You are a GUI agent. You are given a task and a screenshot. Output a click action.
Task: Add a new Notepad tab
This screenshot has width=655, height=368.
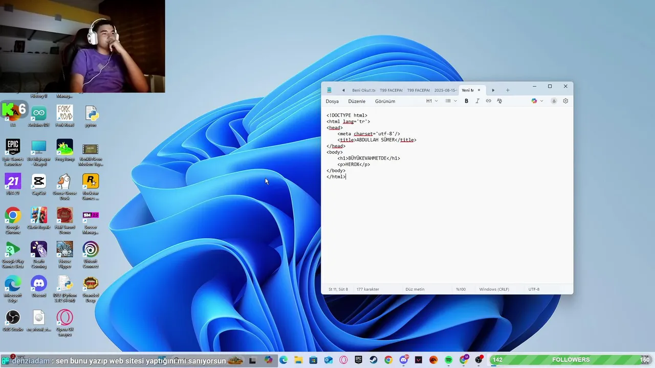pos(508,90)
